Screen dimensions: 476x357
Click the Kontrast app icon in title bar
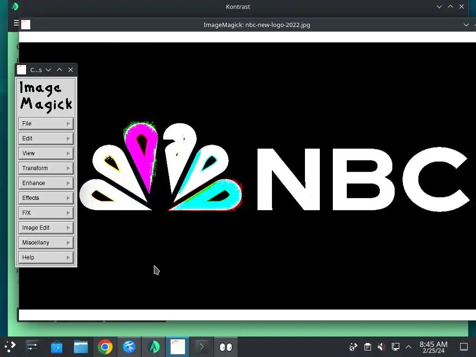click(x=15, y=7)
